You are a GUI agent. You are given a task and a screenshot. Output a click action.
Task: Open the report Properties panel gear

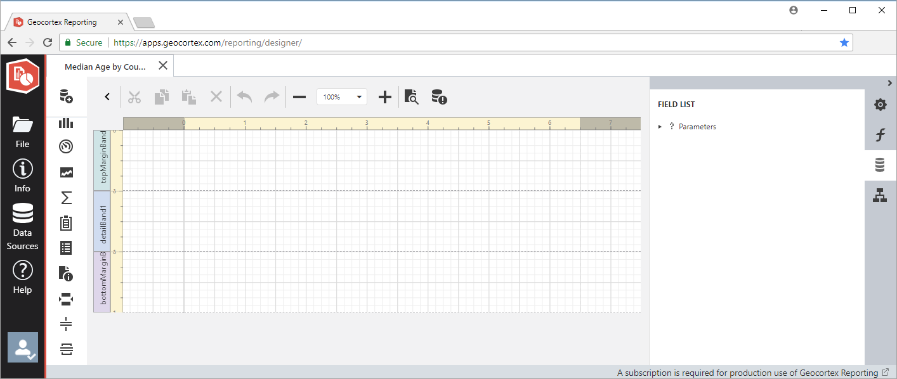pos(880,104)
